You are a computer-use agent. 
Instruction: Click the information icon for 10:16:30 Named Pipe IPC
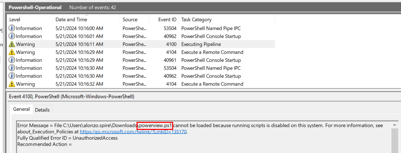click(12, 68)
